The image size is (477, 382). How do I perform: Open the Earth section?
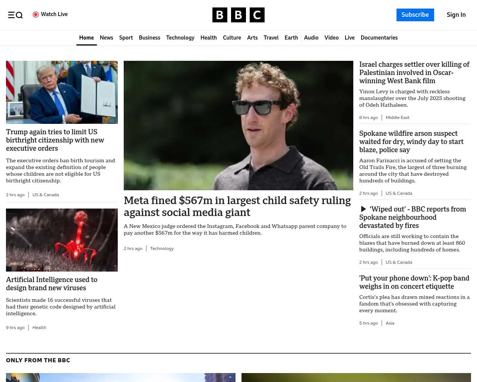coord(291,38)
